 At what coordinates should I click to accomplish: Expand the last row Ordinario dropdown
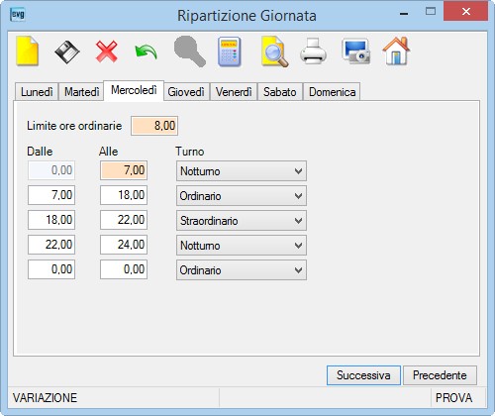coord(242,270)
